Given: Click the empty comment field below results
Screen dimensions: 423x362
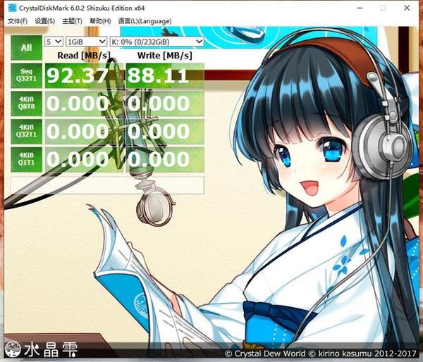Looking at the screenshot, I should point(107,185).
